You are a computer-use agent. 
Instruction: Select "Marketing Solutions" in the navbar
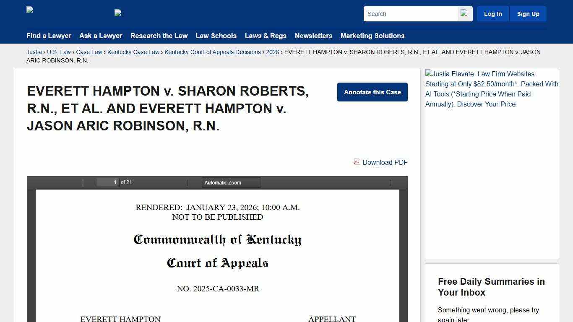pyautogui.click(x=372, y=36)
